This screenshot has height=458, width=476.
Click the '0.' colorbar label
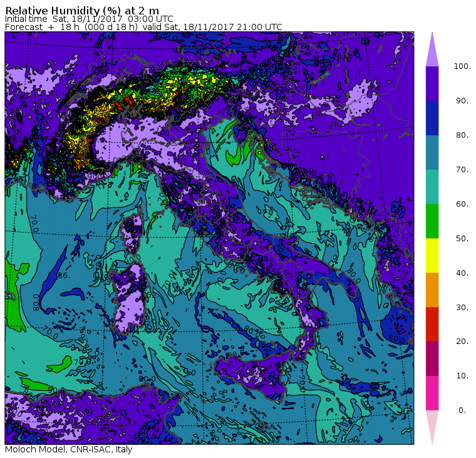pyautogui.click(x=462, y=410)
